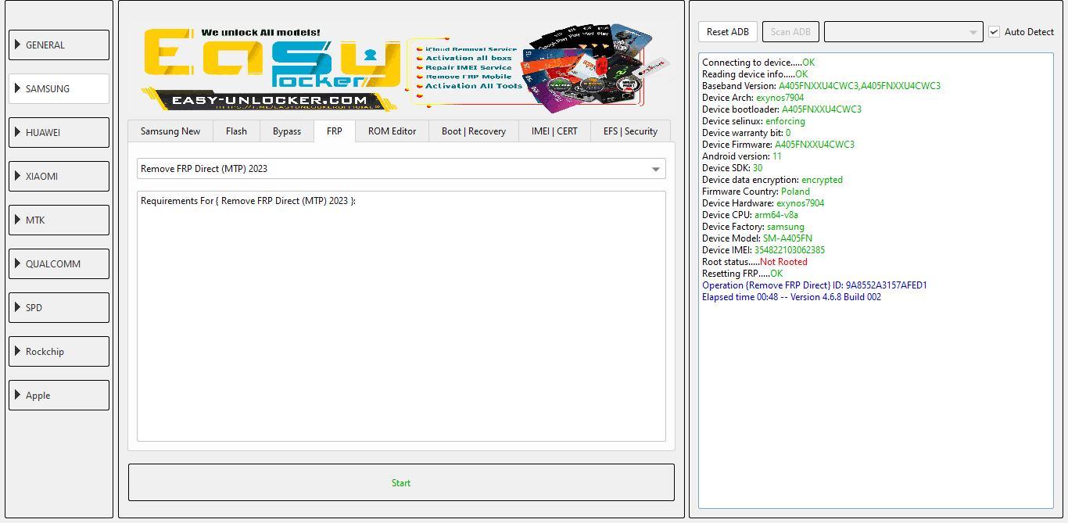Expand the QUALCOMM sidebar section
The height and width of the screenshot is (523, 1068).
click(59, 263)
